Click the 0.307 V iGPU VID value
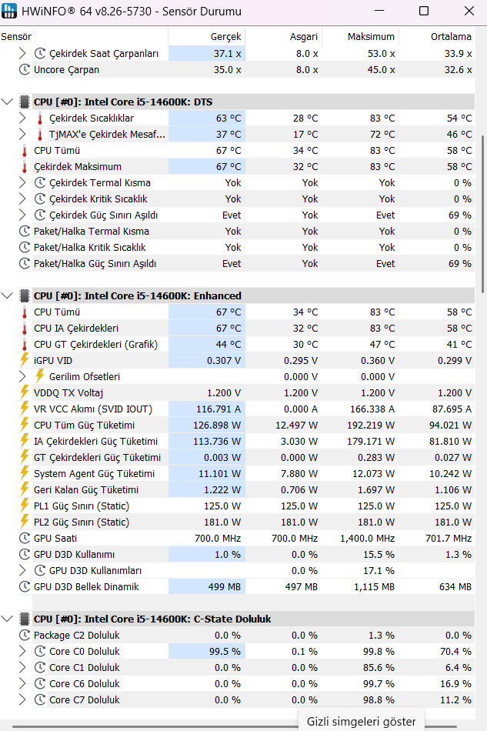 click(224, 360)
